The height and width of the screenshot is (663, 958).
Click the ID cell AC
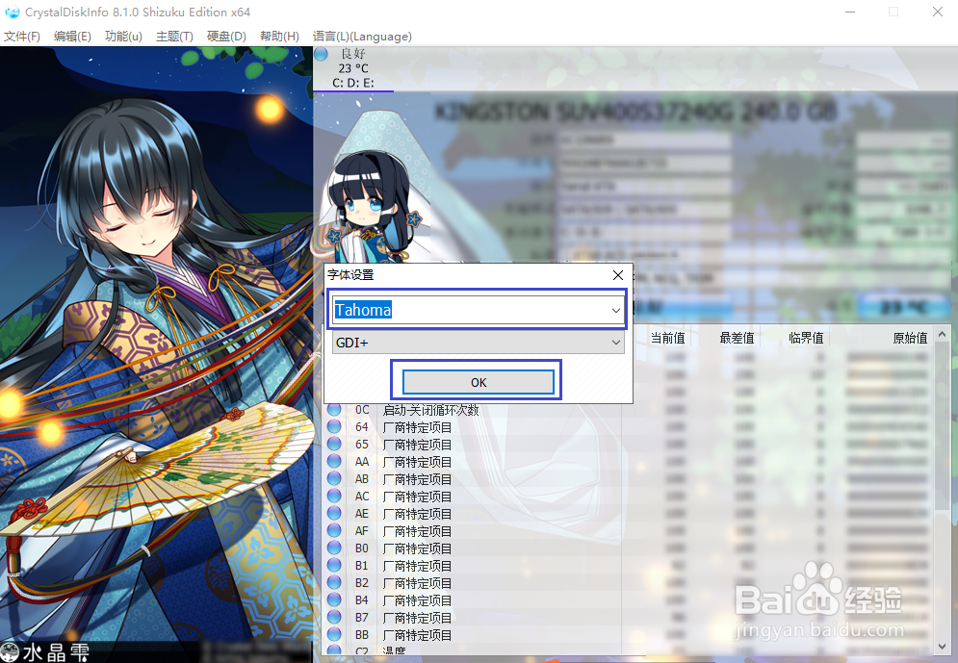[x=362, y=497]
